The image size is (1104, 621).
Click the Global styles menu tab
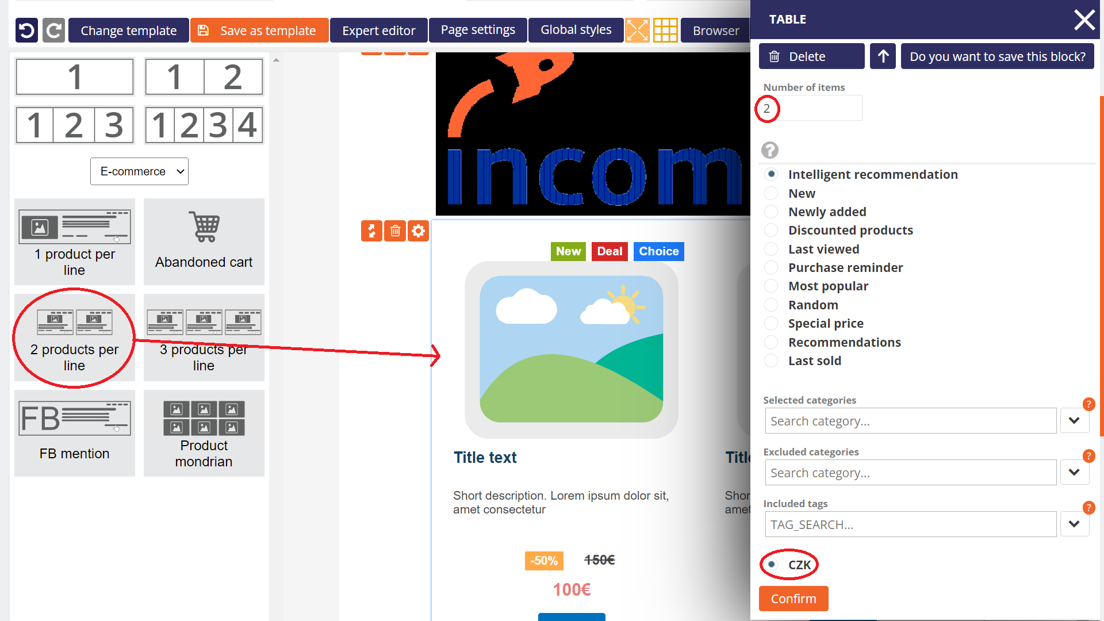tap(576, 29)
